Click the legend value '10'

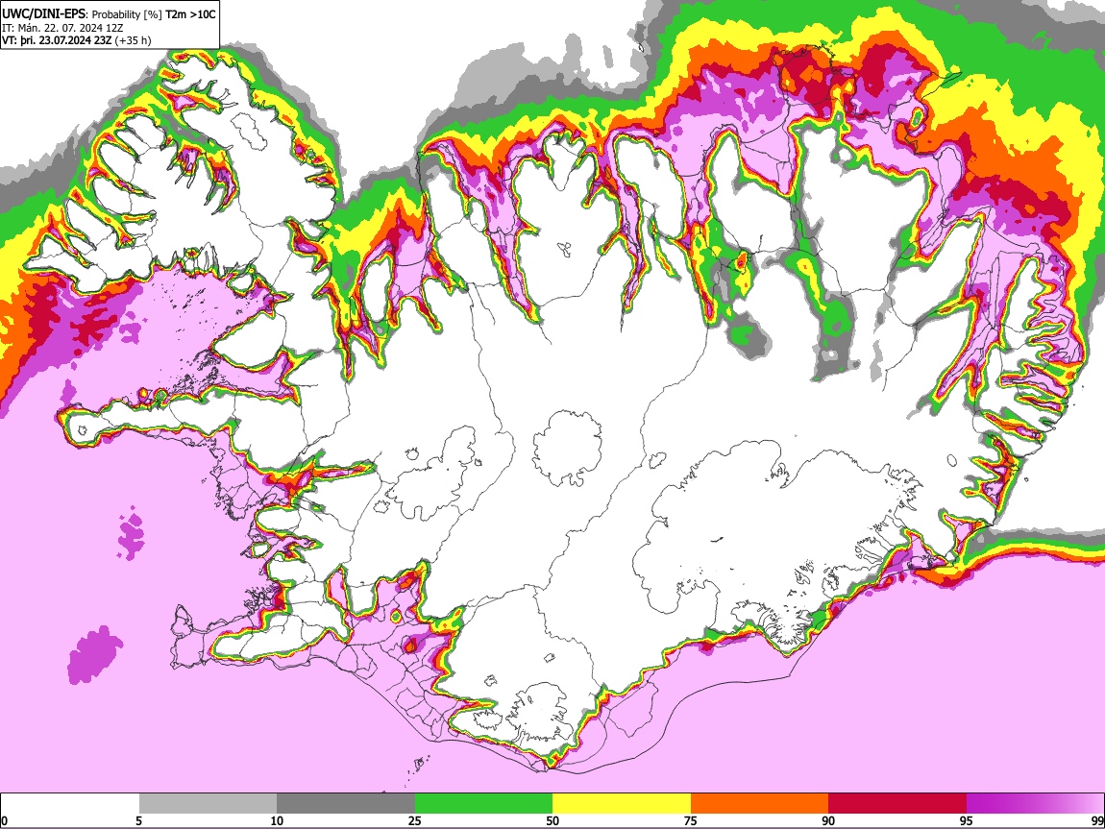pos(277,820)
